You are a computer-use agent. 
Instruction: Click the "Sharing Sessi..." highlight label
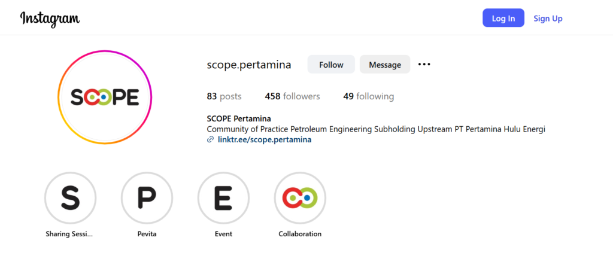tap(69, 234)
